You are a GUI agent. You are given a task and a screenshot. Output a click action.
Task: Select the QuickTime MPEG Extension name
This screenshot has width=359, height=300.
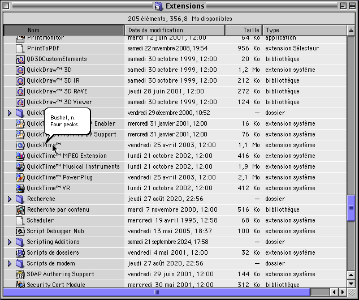(x=67, y=156)
